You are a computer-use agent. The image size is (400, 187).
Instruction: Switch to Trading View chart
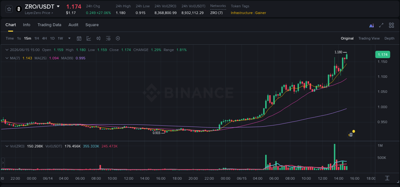pyautogui.click(x=369, y=38)
